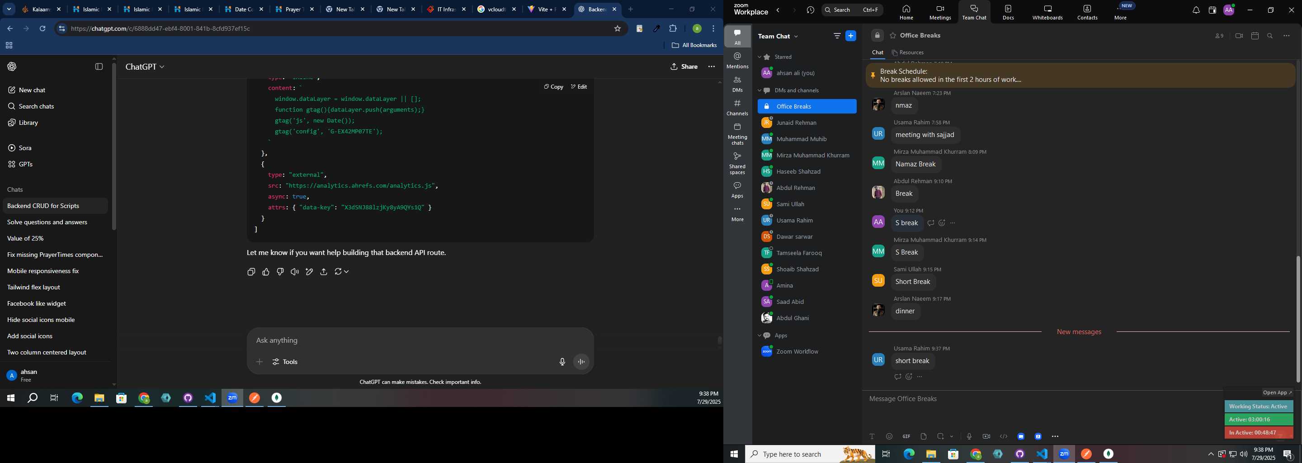The width and height of the screenshot is (1302, 463).
Task: Open Whiteboards in Zoom Workplace
Action: pos(1047,13)
